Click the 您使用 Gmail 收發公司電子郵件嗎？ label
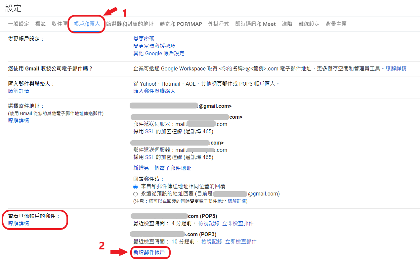The height and width of the screenshot is (260, 420). click(x=51, y=68)
